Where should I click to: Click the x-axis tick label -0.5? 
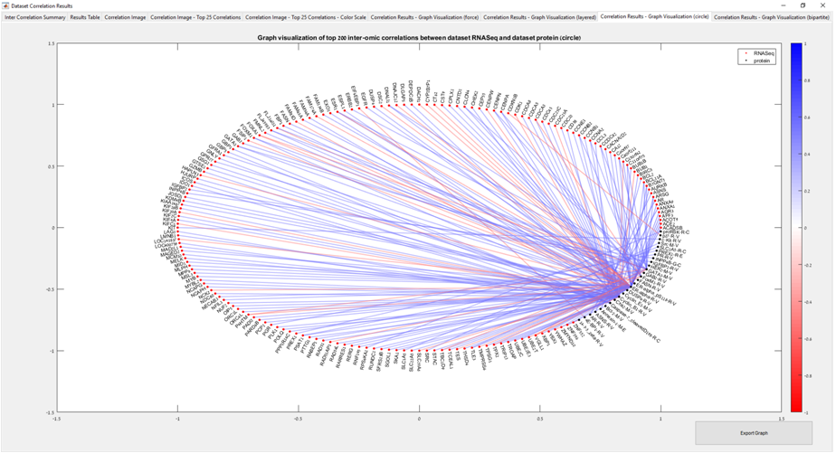298,419
